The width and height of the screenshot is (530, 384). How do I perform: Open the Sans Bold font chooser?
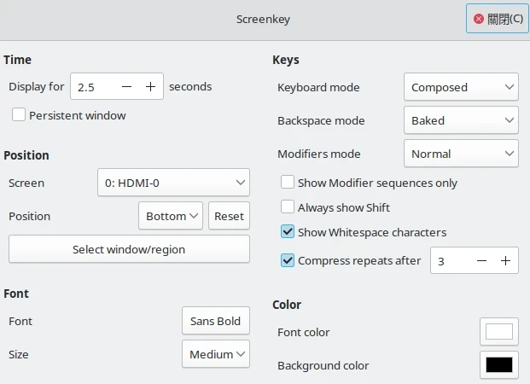pos(216,322)
